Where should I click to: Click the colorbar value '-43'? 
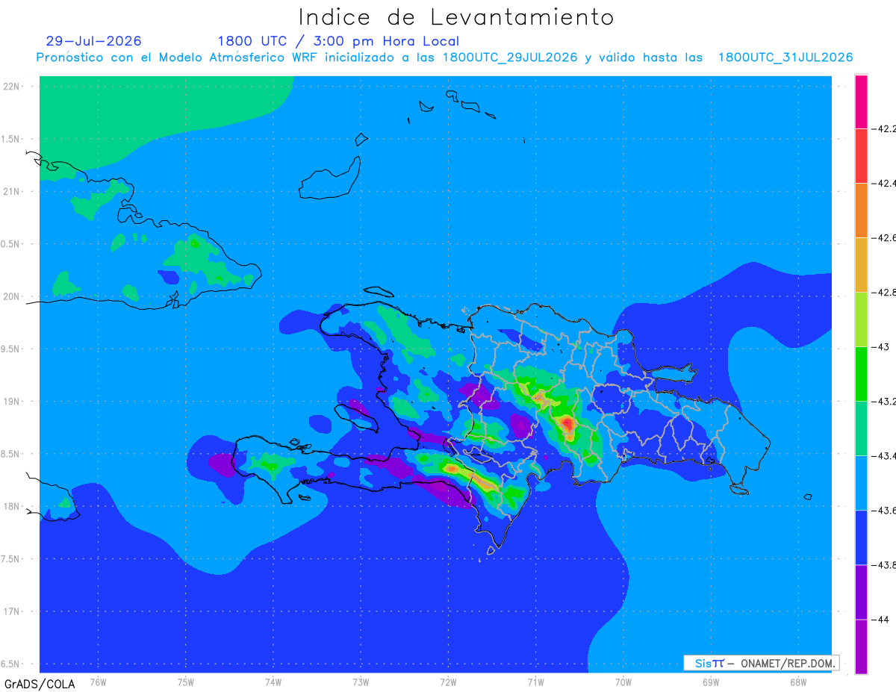[881, 347]
